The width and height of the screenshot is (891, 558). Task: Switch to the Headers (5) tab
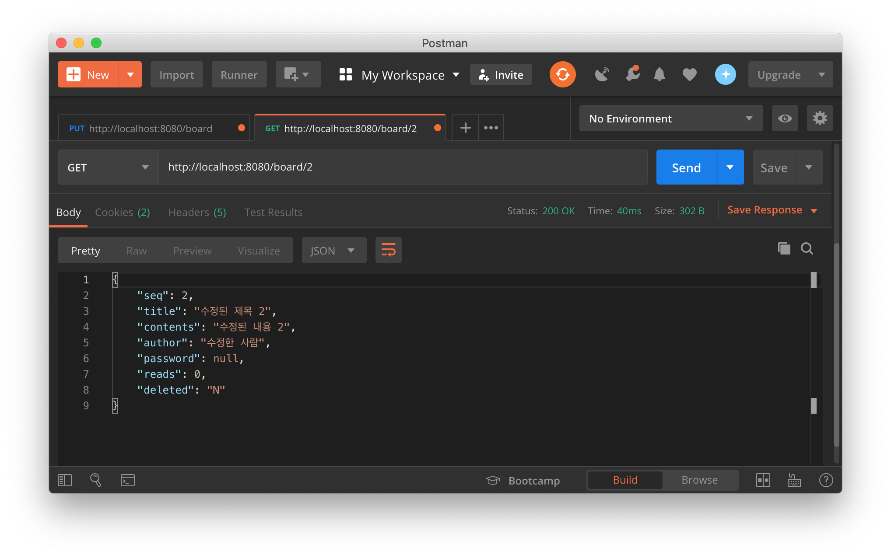pyautogui.click(x=197, y=212)
